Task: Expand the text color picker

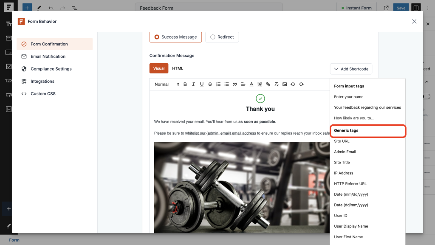Action: [251, 84]
